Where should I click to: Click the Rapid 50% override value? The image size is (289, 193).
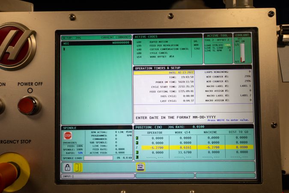(x=80, y=153)
